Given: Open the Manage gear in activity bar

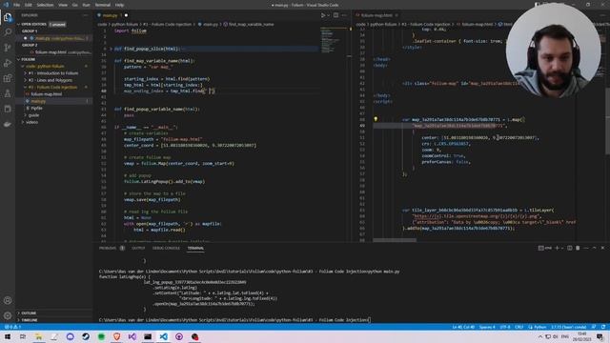Looking at the screenshot, I should coord(8,315).
